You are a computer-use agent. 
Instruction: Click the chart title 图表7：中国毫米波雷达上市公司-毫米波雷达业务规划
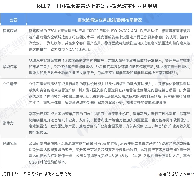pos(97,6)
